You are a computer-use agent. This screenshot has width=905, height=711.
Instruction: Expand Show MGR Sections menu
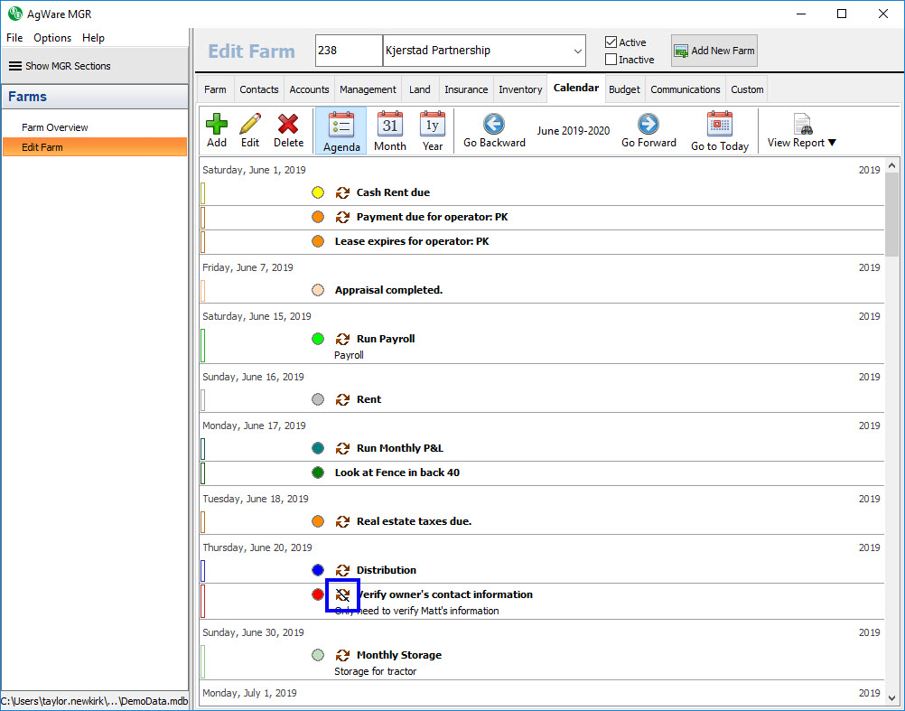click(x=60, y=66)
